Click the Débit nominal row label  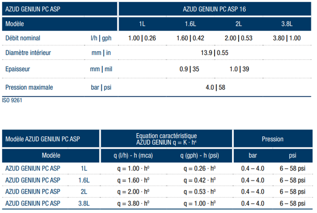[22, 38]
